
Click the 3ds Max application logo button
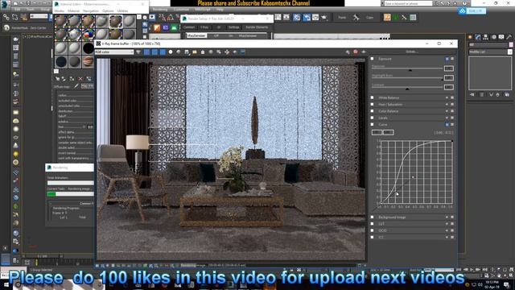tap(5, 4)
